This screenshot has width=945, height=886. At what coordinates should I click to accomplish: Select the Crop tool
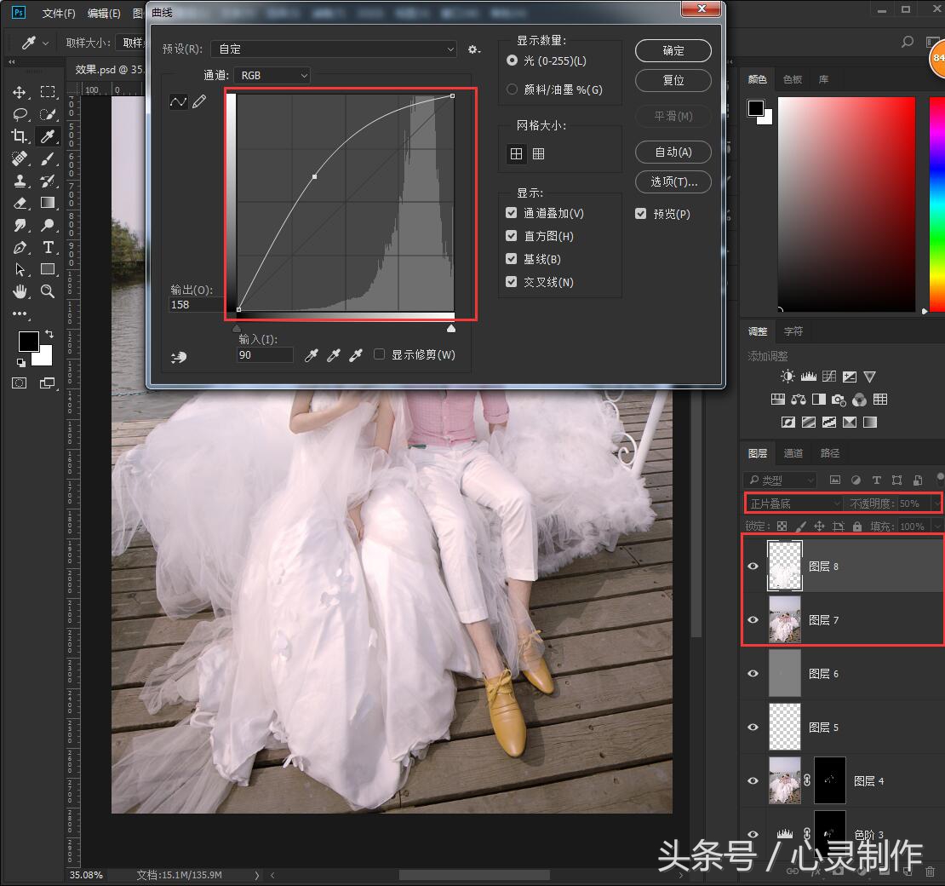[x=18, y=136]
